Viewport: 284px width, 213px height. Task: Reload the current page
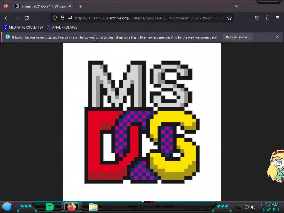point(27,18)
